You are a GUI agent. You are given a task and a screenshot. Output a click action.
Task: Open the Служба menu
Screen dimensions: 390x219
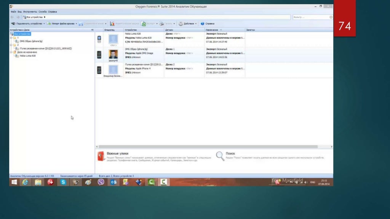click(x=43, y=12)
